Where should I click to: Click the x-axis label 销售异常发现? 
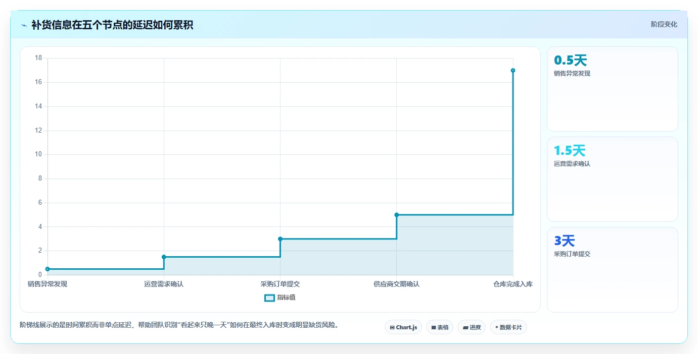[x=48, y=284]
